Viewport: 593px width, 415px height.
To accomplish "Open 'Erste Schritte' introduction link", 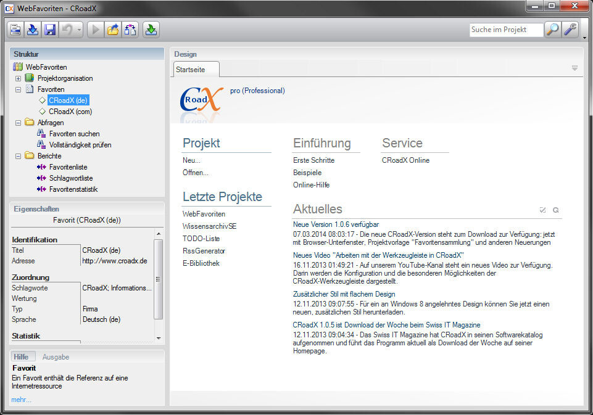I will point(313,160).
